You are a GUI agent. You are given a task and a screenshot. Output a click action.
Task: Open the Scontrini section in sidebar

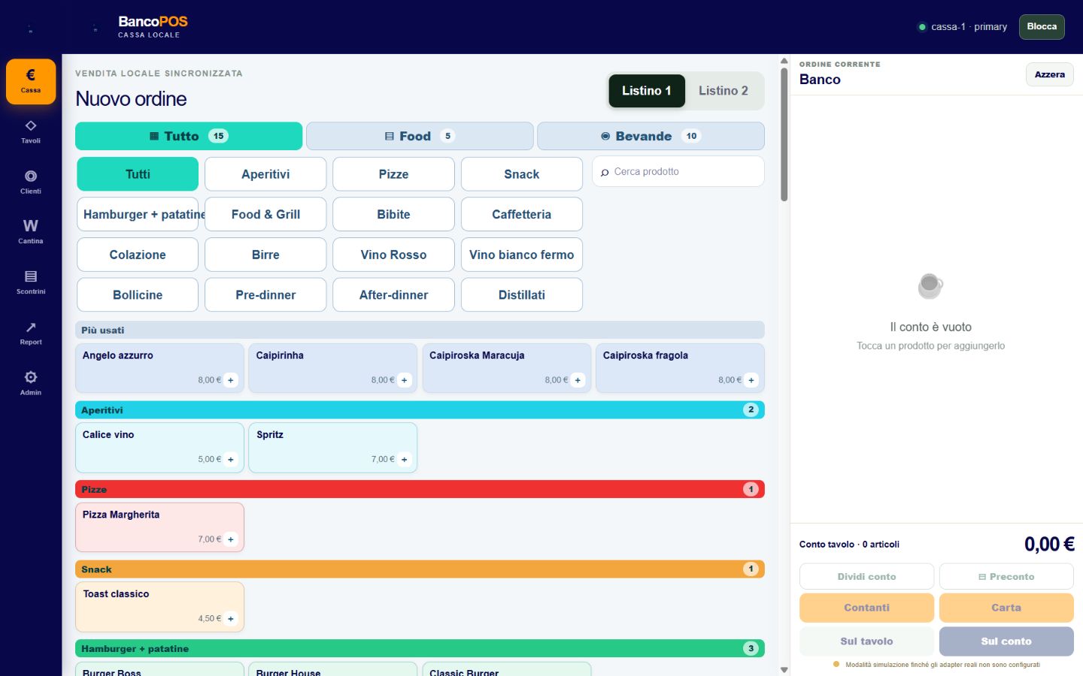point(31,282)
